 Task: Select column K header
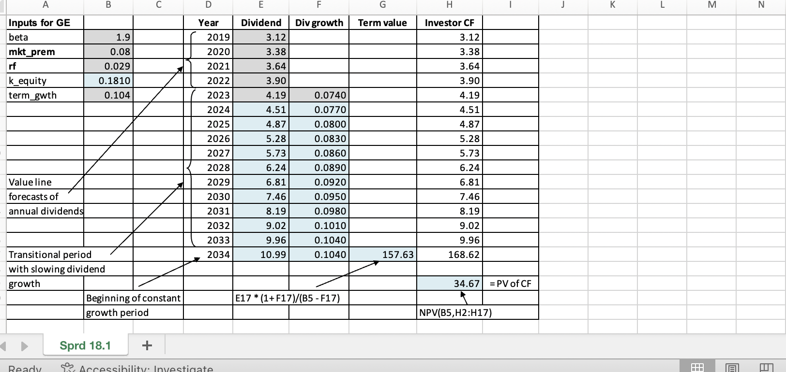pos(613,5)
